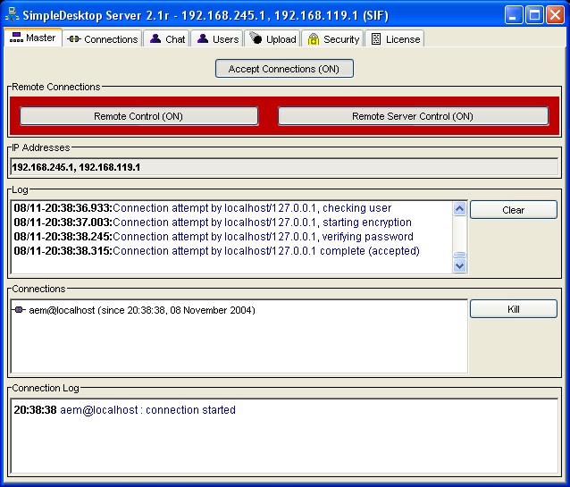Switch to the Connections tab
570x487 pixels.
[x=102, y=38]
